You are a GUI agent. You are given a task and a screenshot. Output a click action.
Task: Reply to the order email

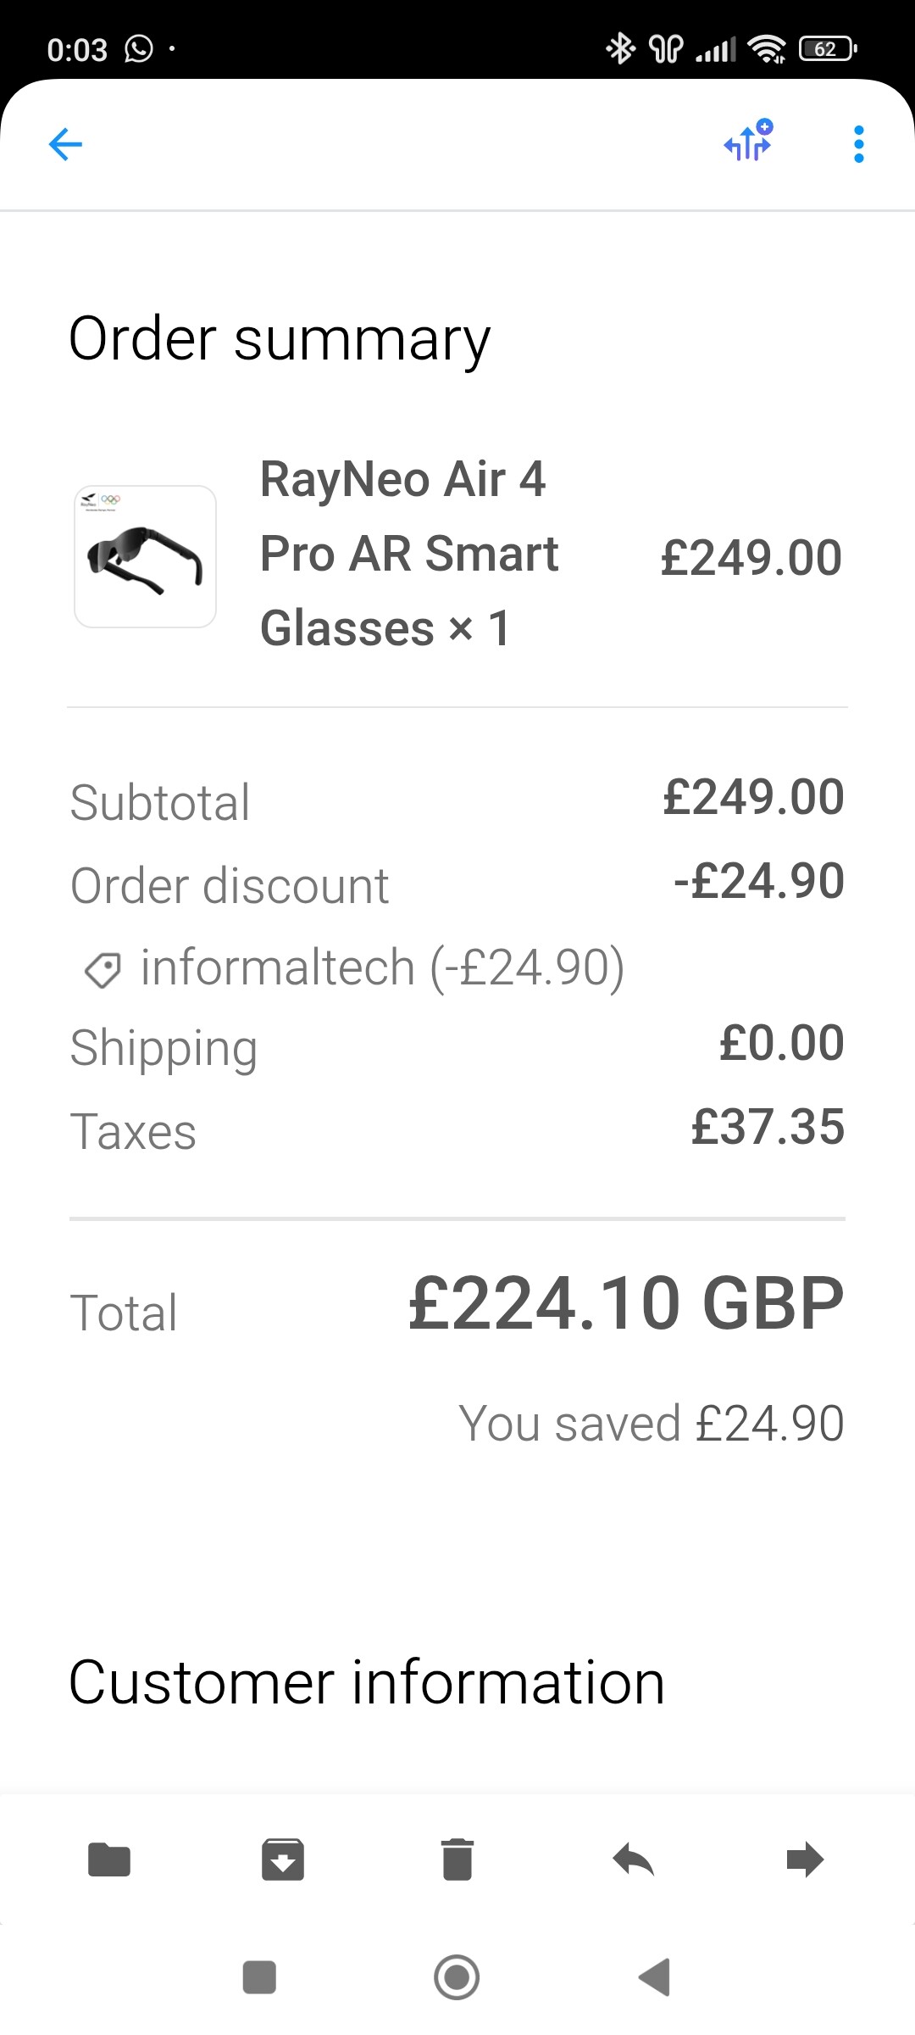pos(633,1860)
